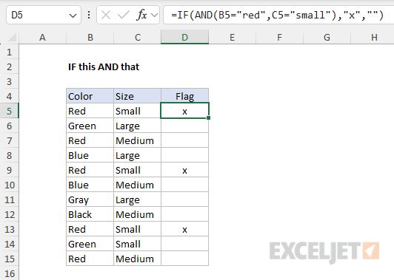Viewport: 394px width, 280px height.
Task: Select Large cell in row 11
Action: coord(138,199)
